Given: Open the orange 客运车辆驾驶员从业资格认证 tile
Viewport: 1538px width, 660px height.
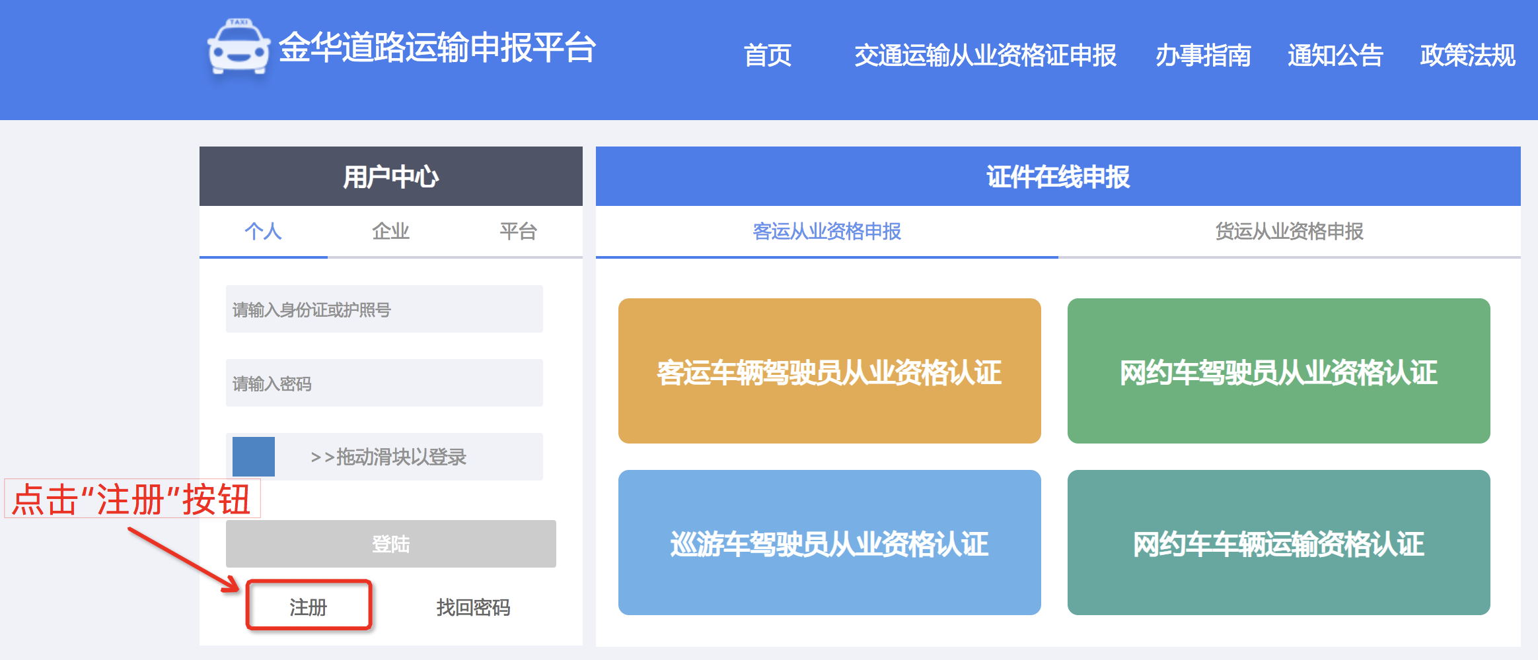Looking at the screenshot, I should (x=829, y=371).
